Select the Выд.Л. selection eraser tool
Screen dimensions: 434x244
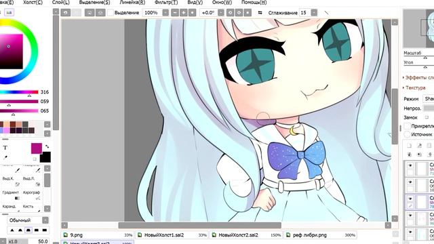[x=32, y=182]
